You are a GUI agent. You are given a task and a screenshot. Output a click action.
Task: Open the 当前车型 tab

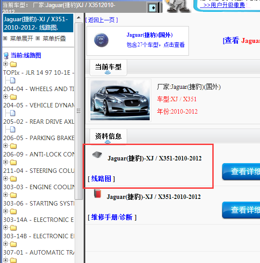point(108,68)
